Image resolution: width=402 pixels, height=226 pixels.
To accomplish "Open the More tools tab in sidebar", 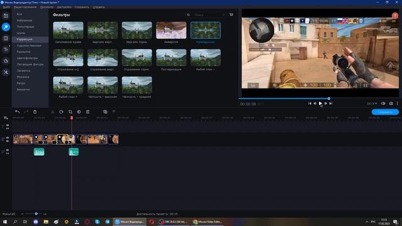I will (x=6, y=72).
